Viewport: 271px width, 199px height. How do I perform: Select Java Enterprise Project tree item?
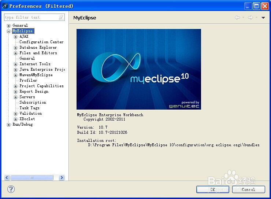[42, 69]
